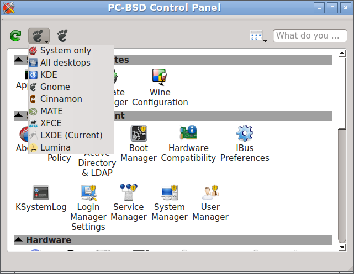Choose 'All desktops' menu entry

[x=71, y=63]
